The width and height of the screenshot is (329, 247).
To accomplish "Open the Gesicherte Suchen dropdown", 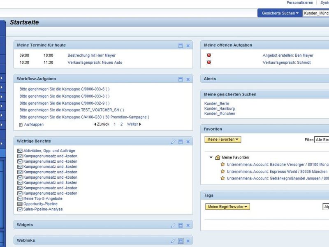I will coord(280,13).
